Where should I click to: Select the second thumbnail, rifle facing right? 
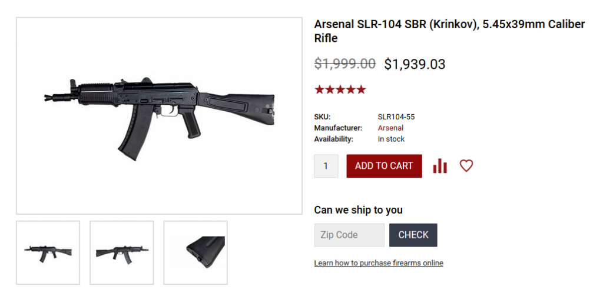pyautogui.click(x=122, y=252)
